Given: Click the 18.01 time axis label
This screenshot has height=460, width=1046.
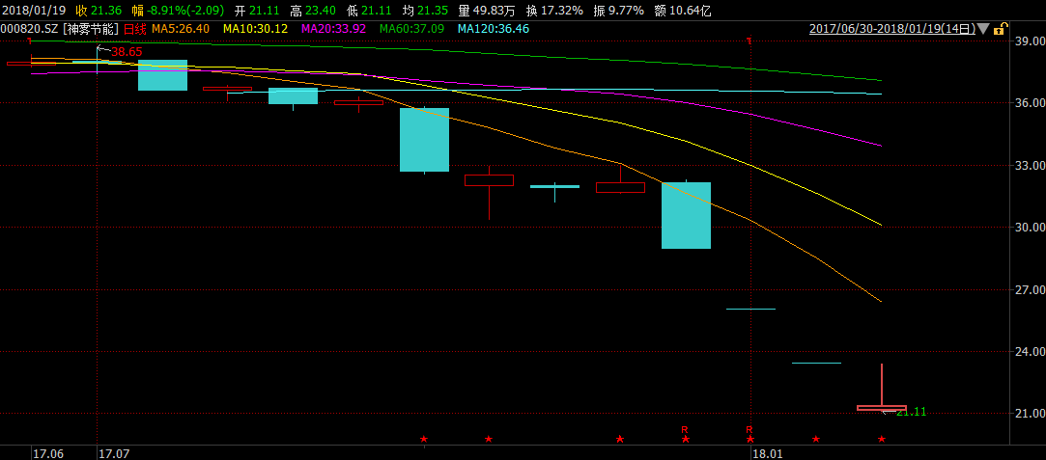Looking at the screenshot, I should [767, 453].
